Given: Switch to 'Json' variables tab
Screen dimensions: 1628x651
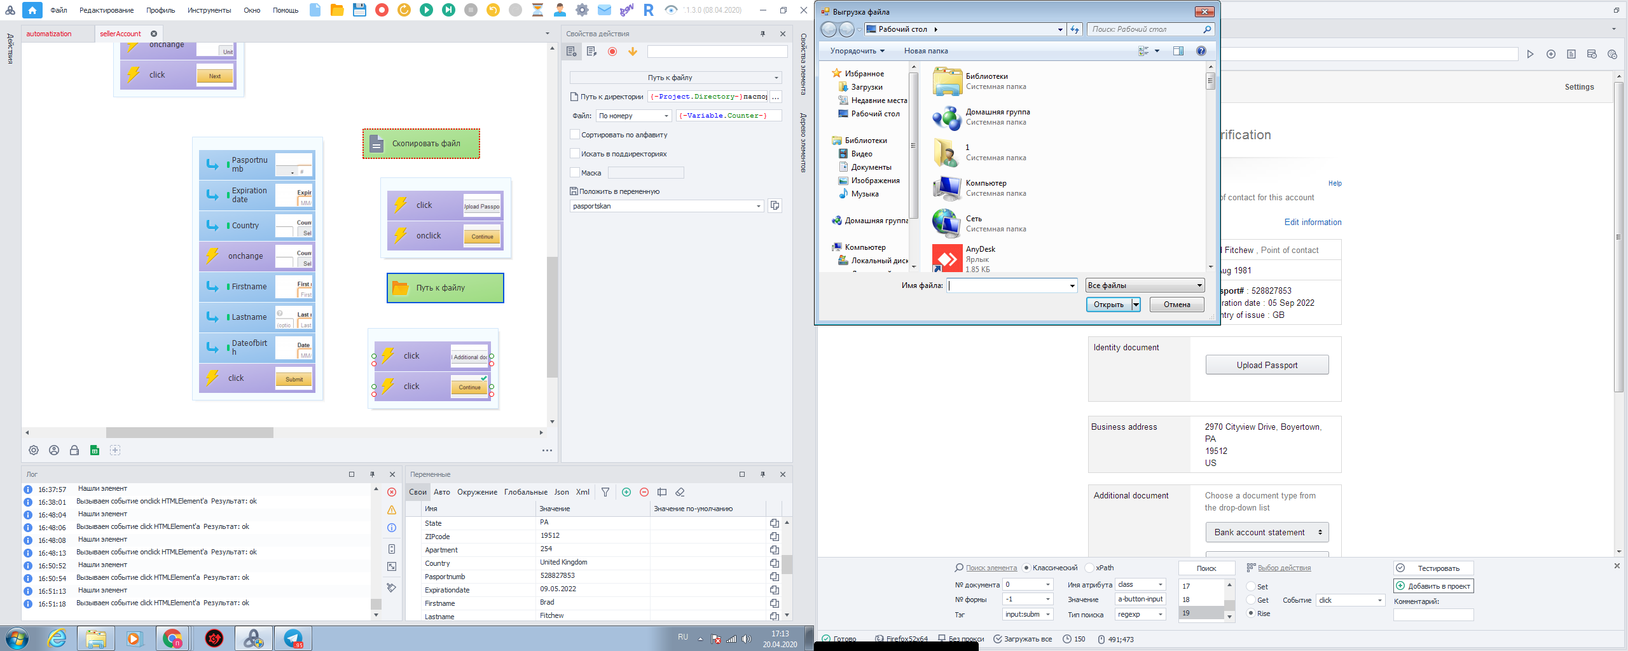Looking at the screenshot, I should [562, 492].
